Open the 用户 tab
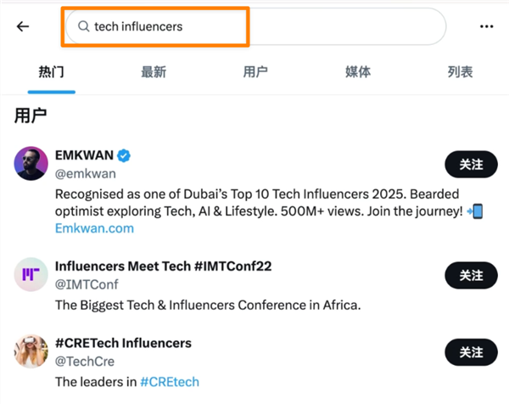 tap(255, 72)
